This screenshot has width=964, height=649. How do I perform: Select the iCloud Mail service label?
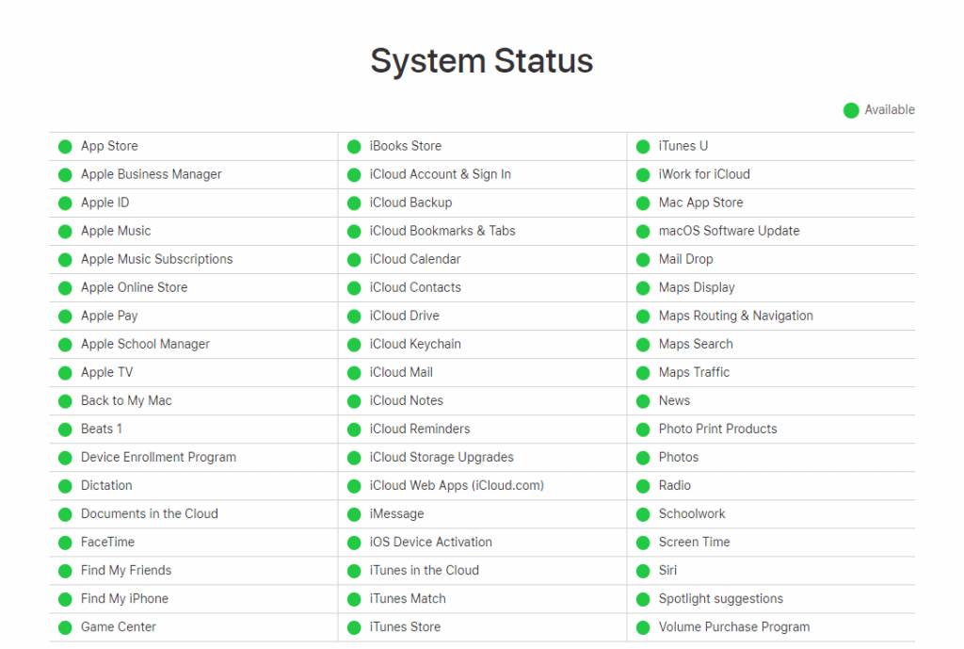tap(401, 372)
